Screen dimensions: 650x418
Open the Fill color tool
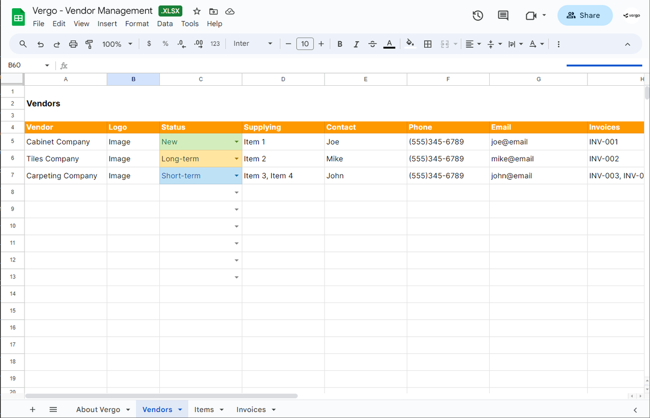410,44
